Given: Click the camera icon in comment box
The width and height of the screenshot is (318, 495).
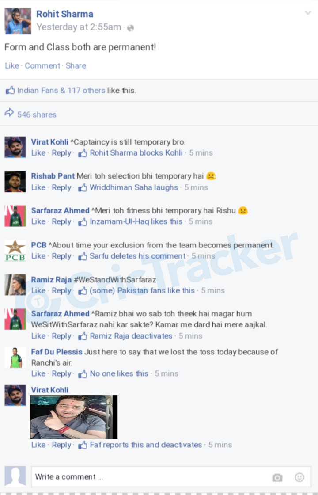Looking at the screenshot, I should [277, 477].
